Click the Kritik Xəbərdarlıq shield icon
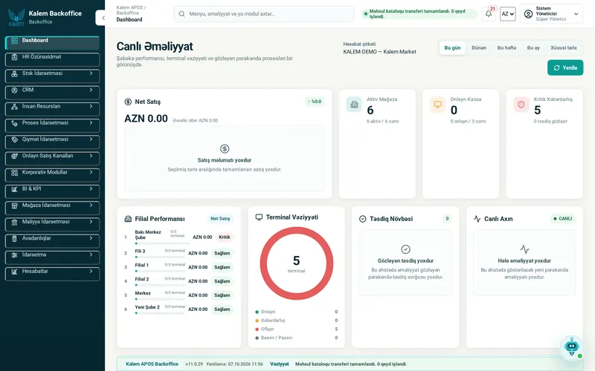The width and height of the screenshot is (595, 371). pyautogui.click(x=521, y=104)
